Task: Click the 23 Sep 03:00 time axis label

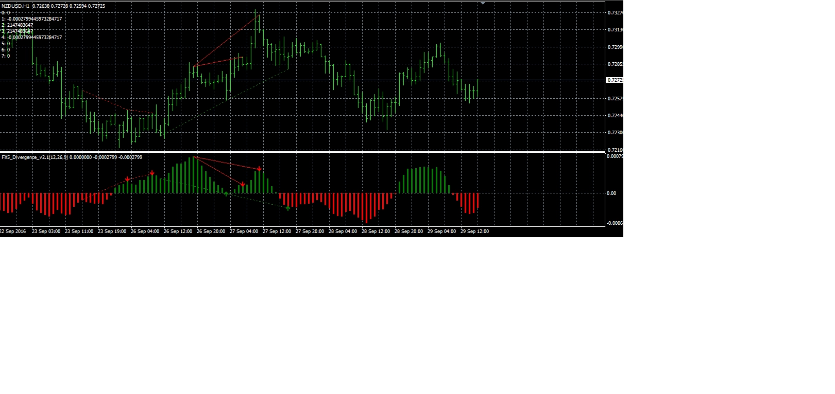Action: point(46,231)
